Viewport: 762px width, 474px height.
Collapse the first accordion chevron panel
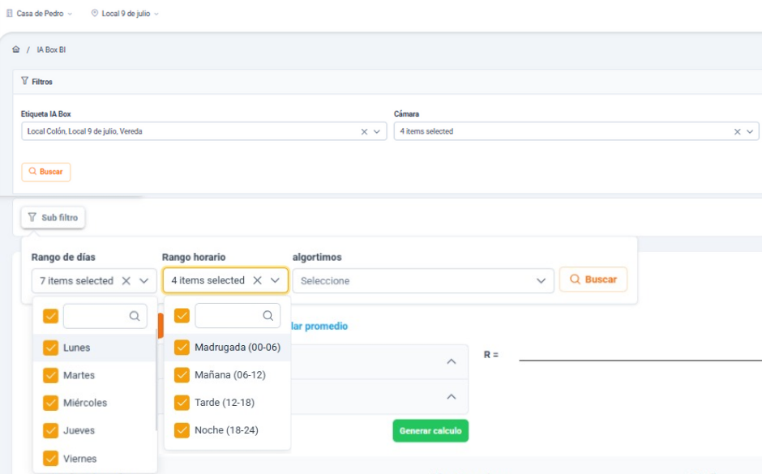click(452, 361)
